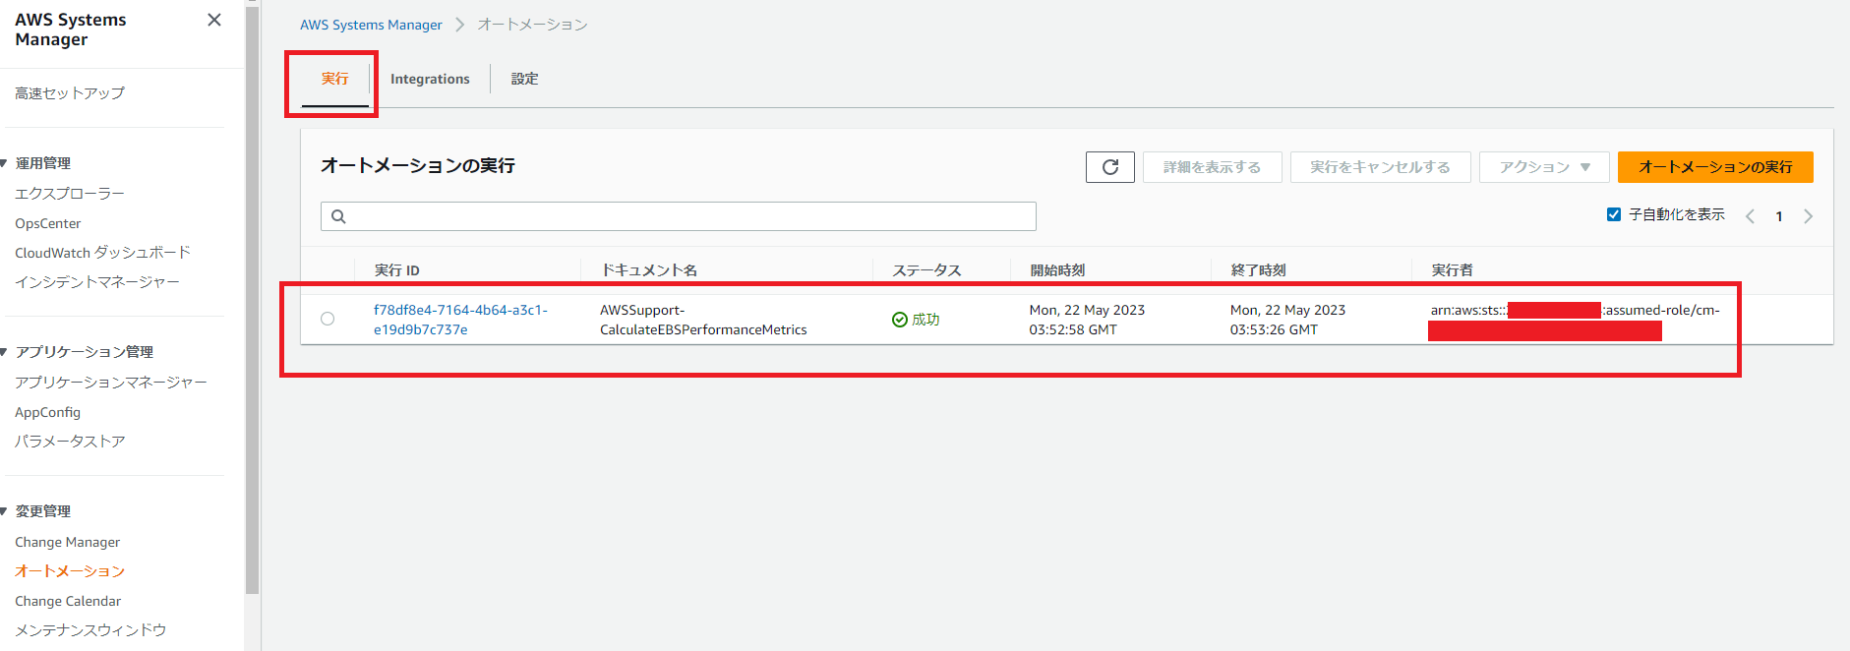Viewport: 1850px width, 651px height.
Task: Click the オートメーションの実行 panel heading
Action: [418, 165]
